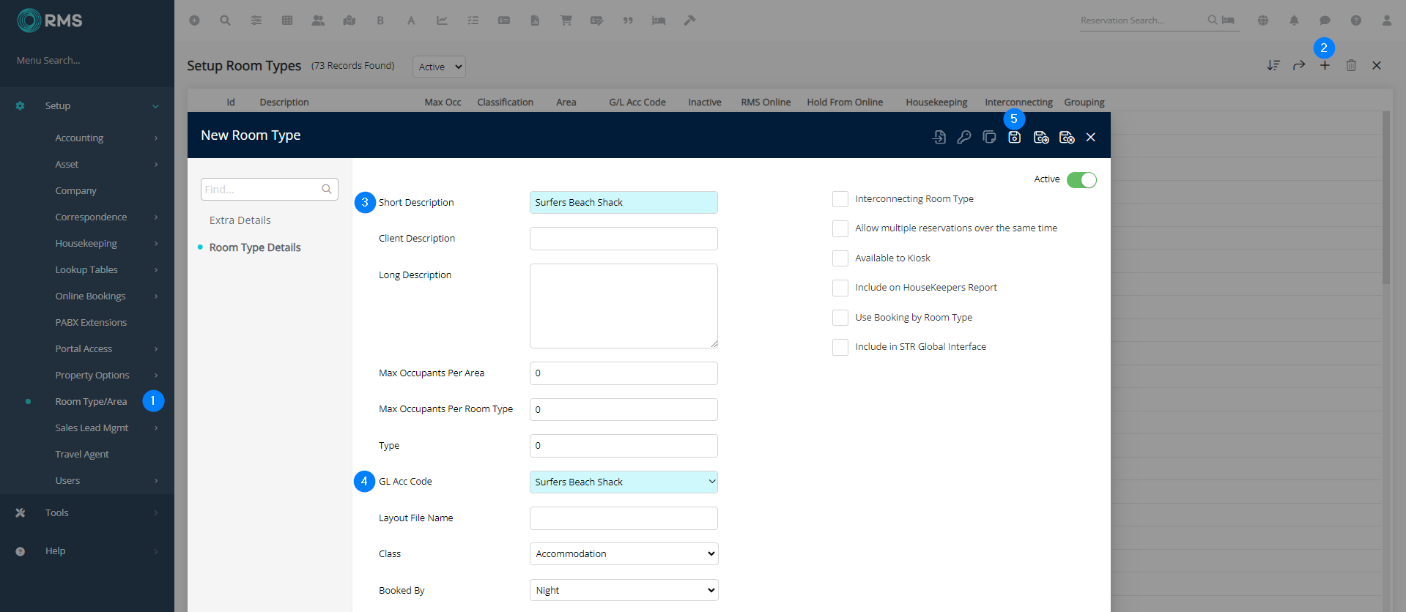Check Include in STR Global Interface
The width and height of the screenshot is (1406, 612).
840,347
